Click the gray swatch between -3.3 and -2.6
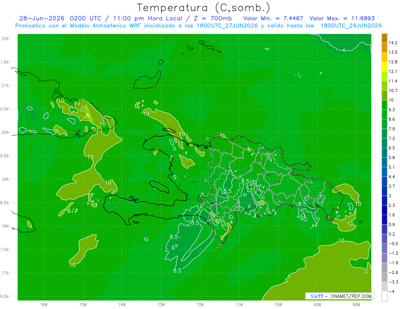Screen dimensions: 400x309 [x=384, y=277]
